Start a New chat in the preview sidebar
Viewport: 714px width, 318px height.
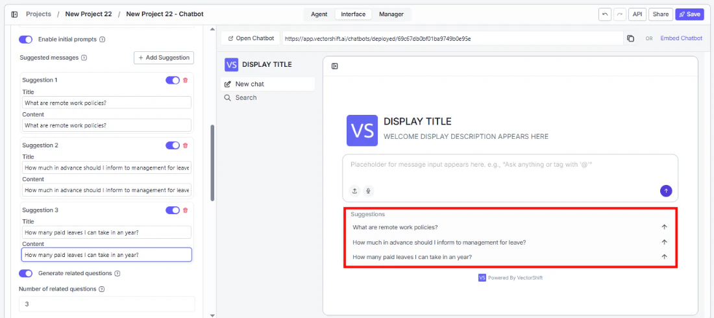click(267, 84)
